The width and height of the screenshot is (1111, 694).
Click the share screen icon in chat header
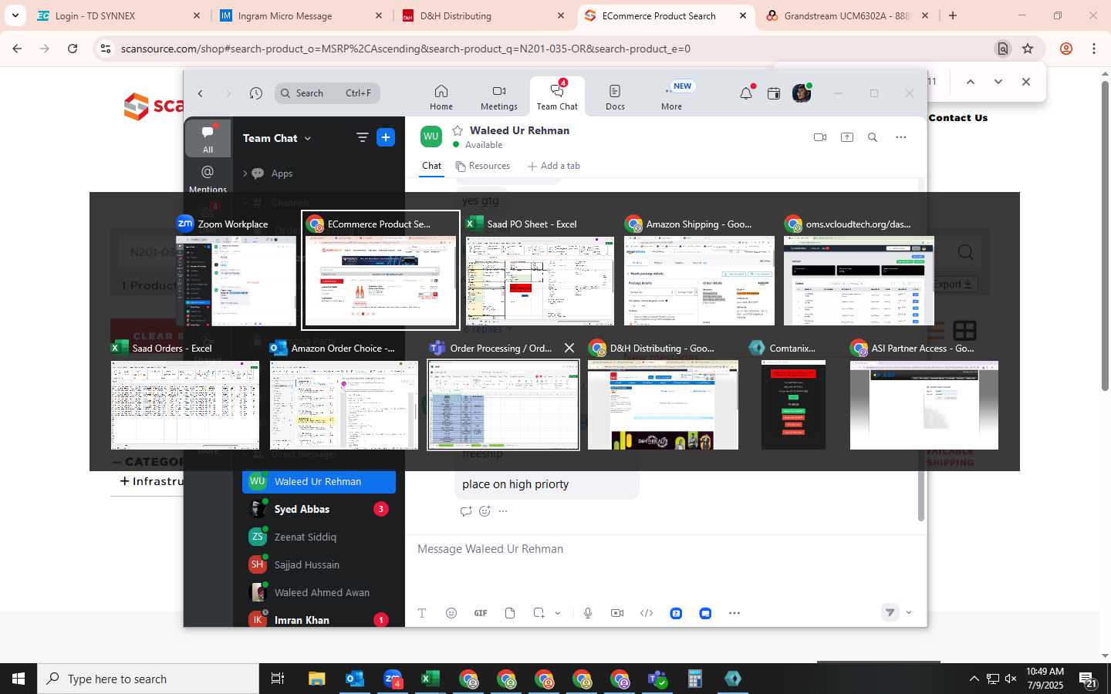[847, 137]
